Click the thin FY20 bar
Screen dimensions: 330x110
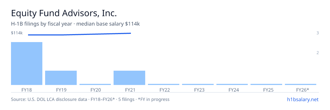click(x=95, y=84)
